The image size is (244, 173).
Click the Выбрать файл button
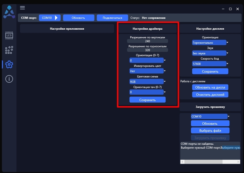click(x=210, y=130)
